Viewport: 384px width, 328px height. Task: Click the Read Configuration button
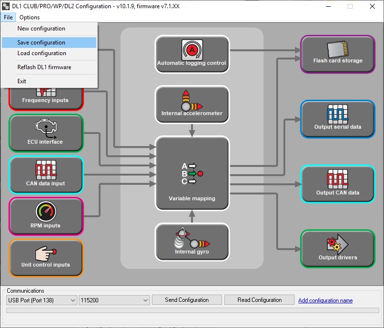click(x=259, y=300)
